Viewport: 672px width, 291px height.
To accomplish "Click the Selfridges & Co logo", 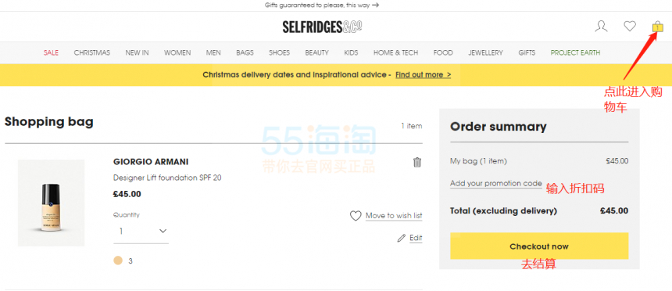I will pos(322,27).
